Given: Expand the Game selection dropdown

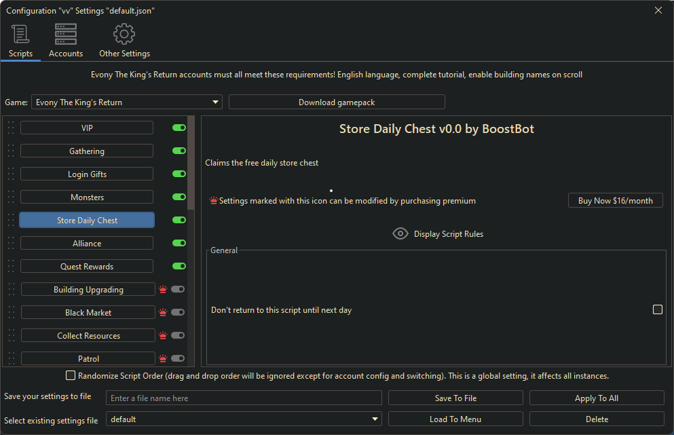Looking at the screenshot, I should 215,102.
